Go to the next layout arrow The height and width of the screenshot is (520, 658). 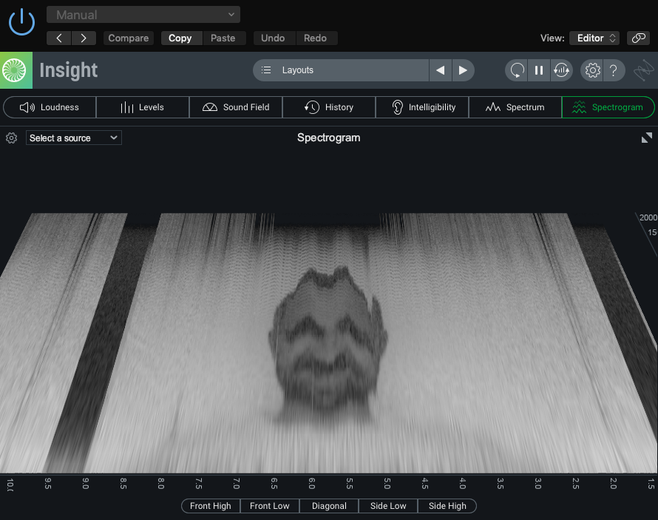(463, 70)
